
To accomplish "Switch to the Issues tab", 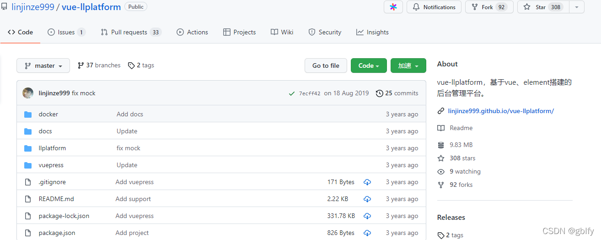I will tap(66, 32).
